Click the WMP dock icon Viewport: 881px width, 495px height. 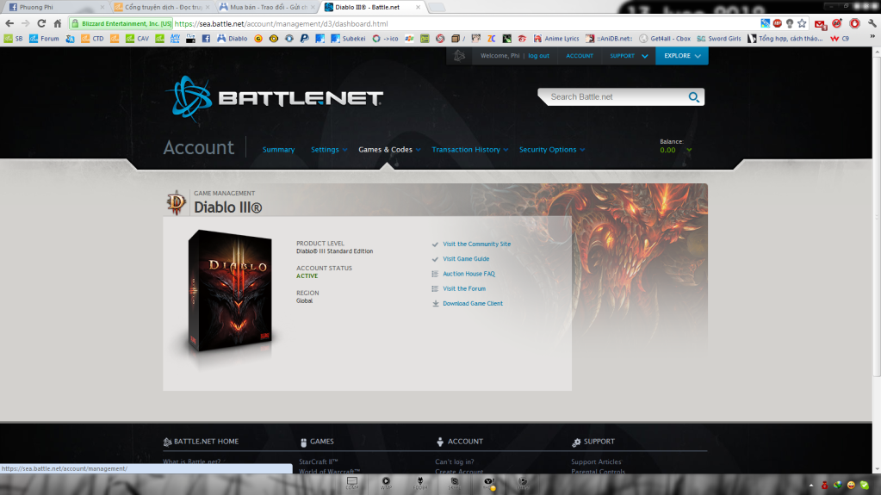[x=386, y=483]
